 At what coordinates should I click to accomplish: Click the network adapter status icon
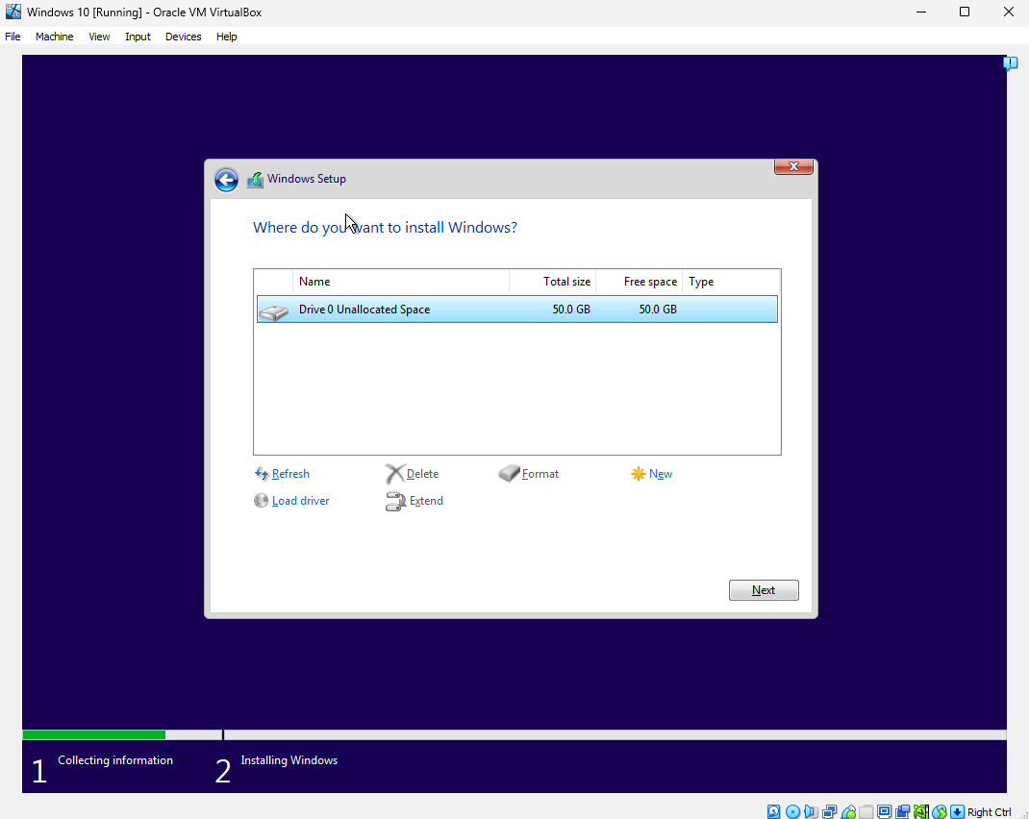(x=830, y=811)
